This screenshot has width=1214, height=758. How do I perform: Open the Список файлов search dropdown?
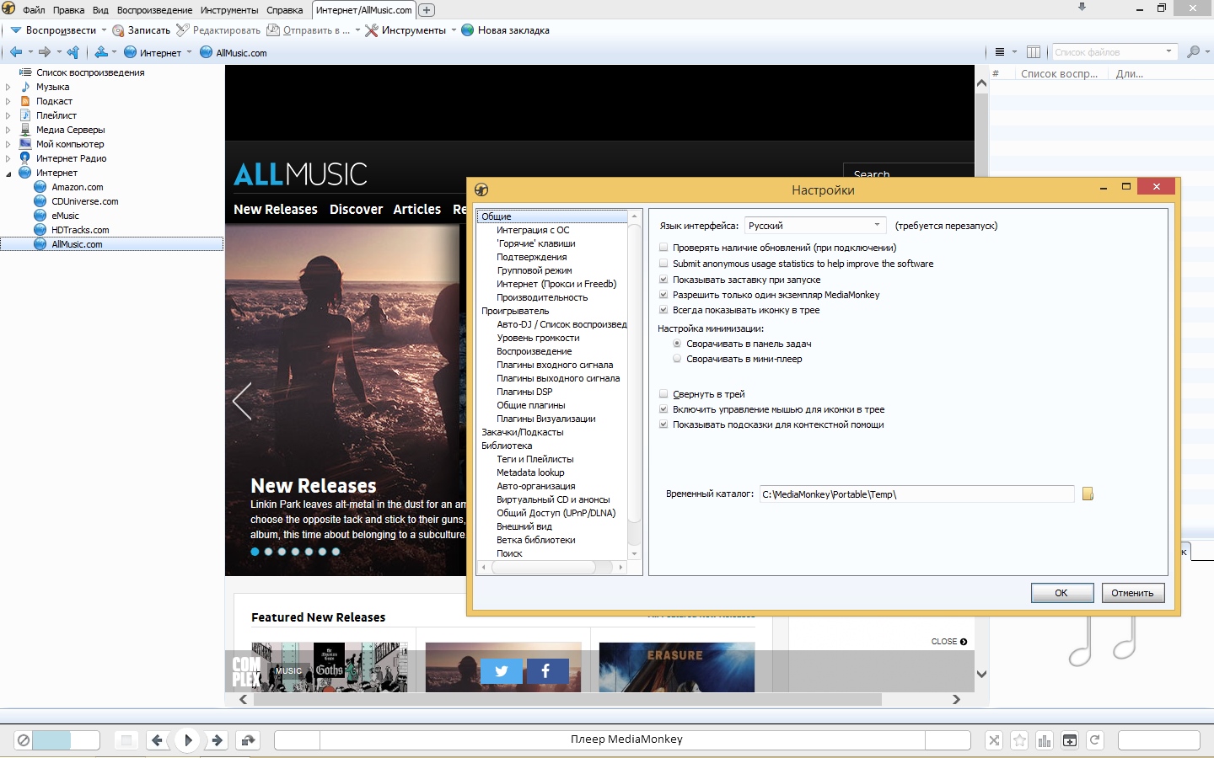pos(1168,52)
